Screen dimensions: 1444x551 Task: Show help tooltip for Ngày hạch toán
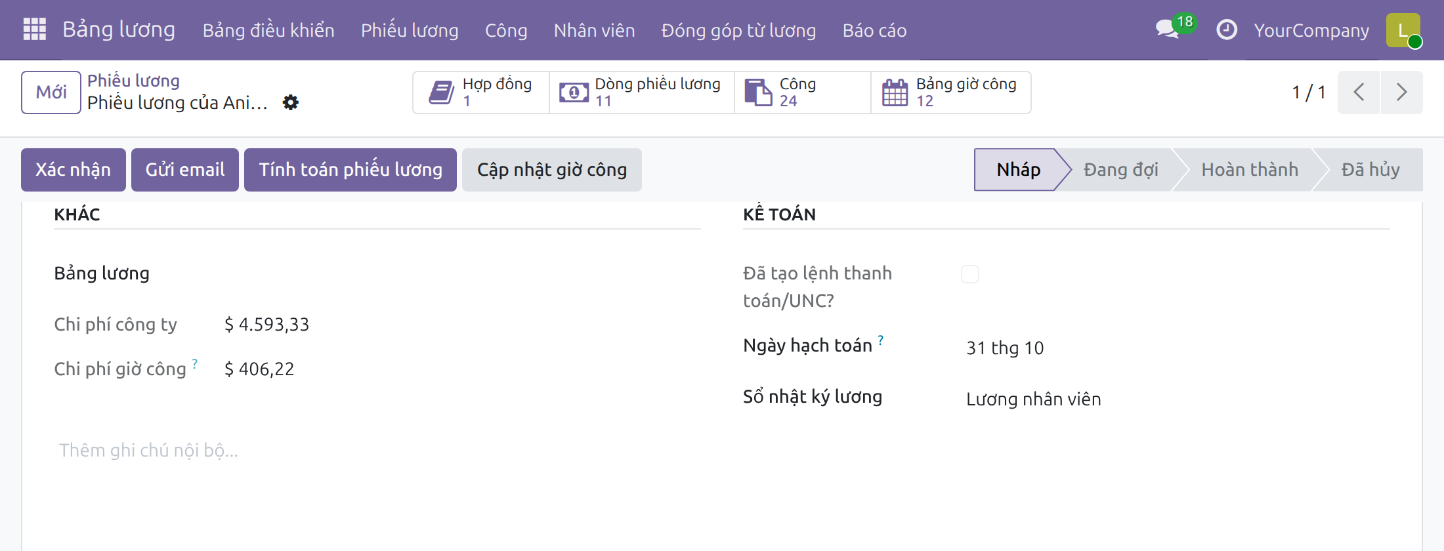point(881,340)
